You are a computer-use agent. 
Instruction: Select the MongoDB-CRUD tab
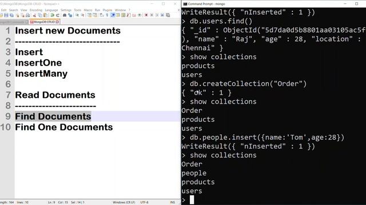coord(45,22)
